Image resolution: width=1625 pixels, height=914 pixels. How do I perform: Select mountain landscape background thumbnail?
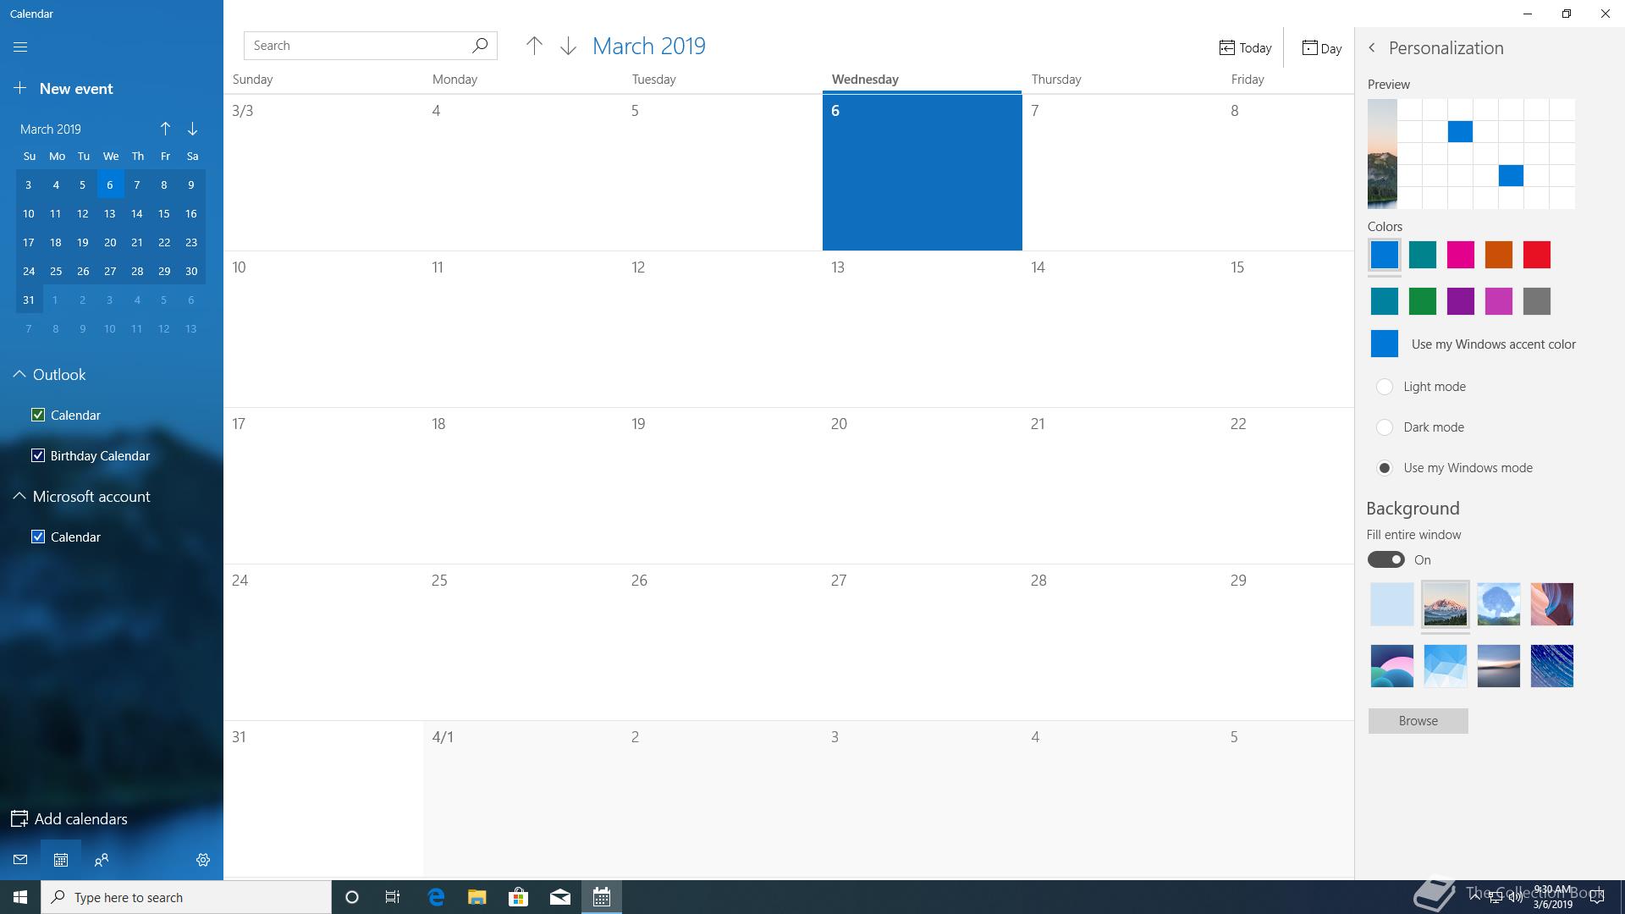click(x=1446, y=604)
